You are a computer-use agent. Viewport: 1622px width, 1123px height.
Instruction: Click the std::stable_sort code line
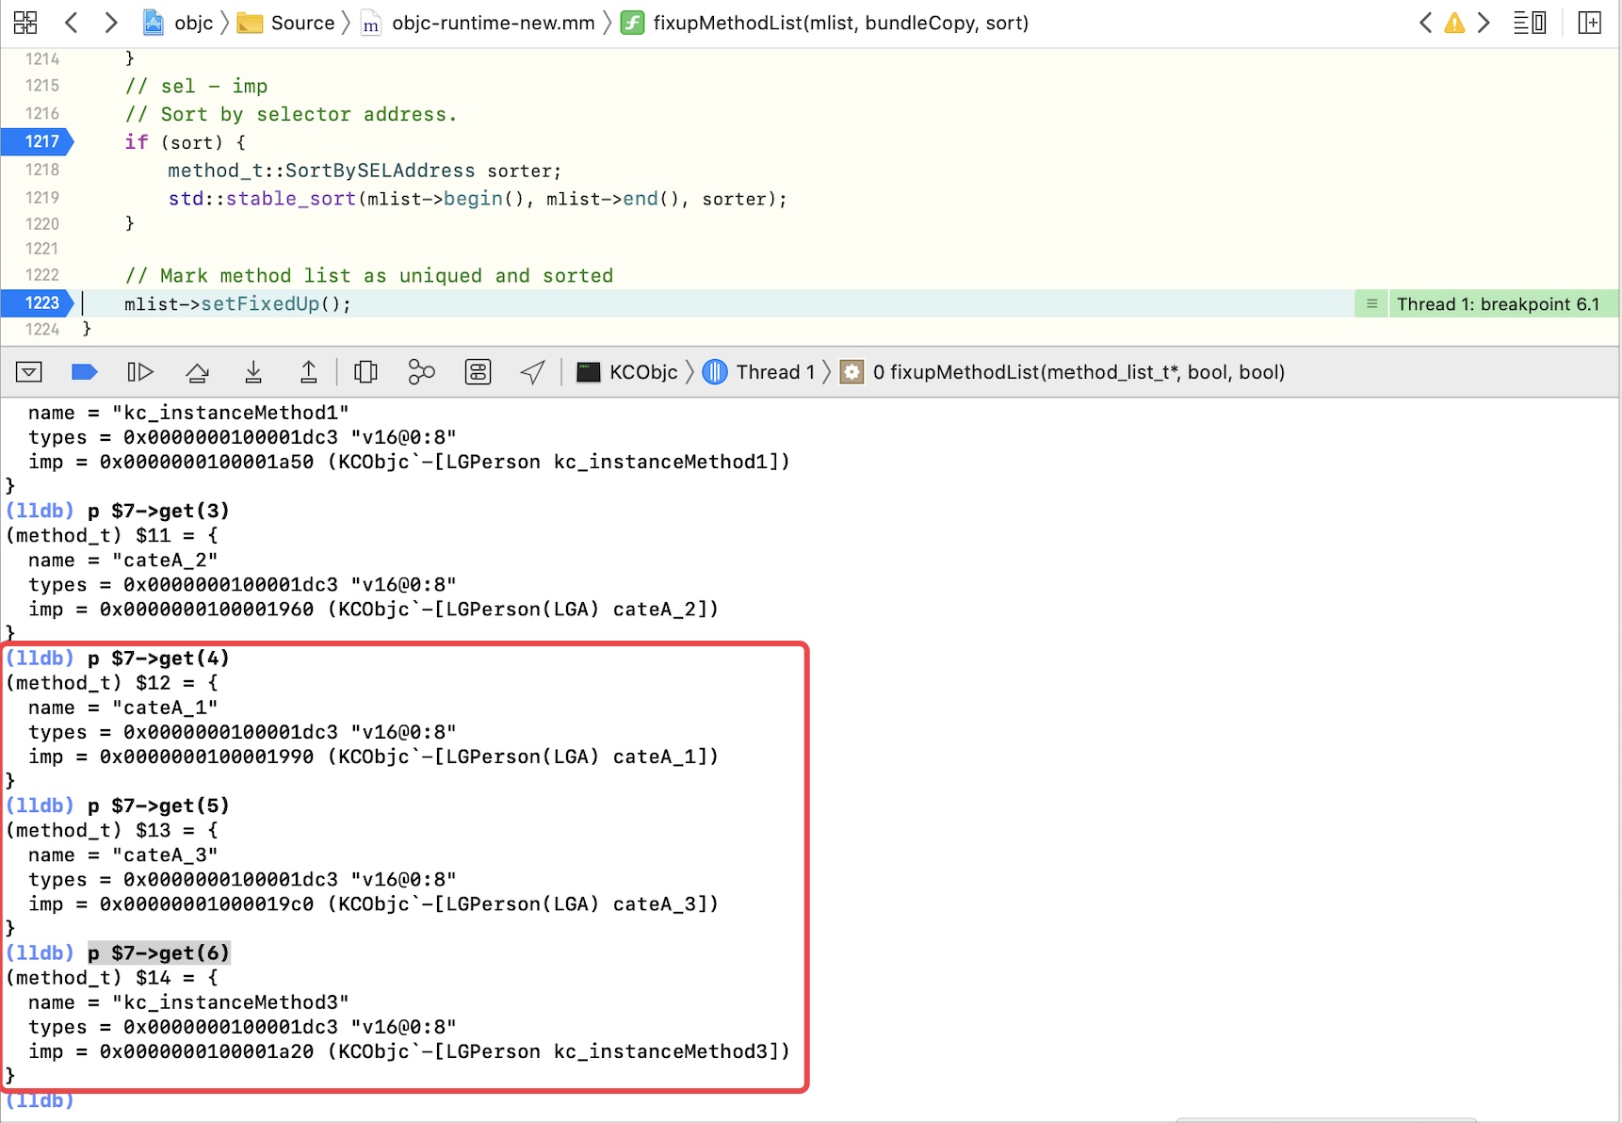(x=478, y=199)
